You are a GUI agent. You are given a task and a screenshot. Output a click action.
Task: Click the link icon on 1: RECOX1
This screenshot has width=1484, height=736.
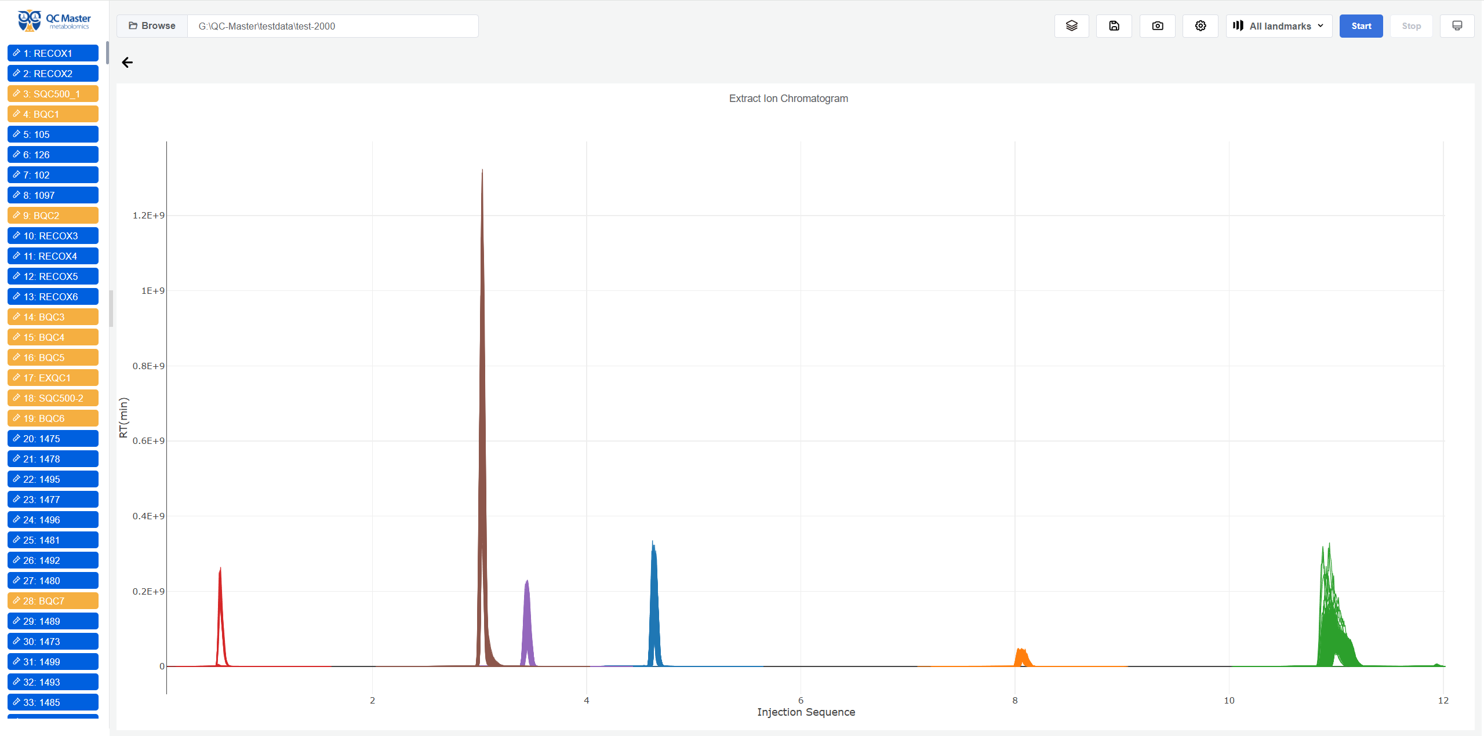(x=16, y=53)
